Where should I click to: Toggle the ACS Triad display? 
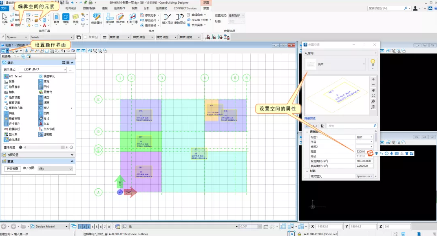[x=13, y=76]
